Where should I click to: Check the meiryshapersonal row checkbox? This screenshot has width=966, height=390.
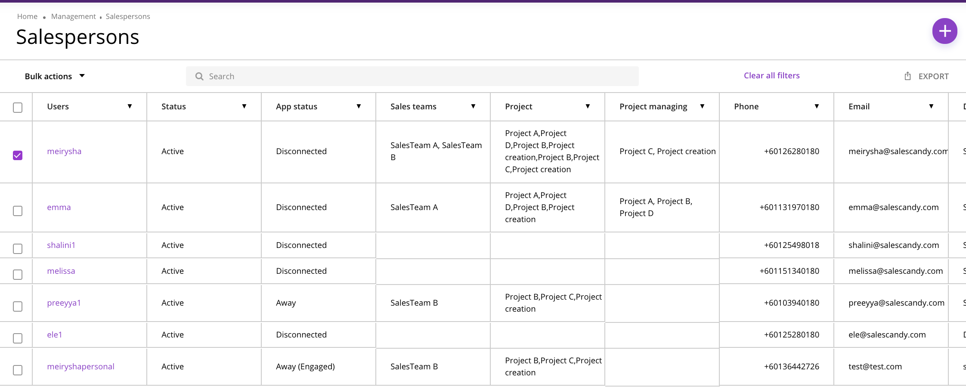pos(18,370)
